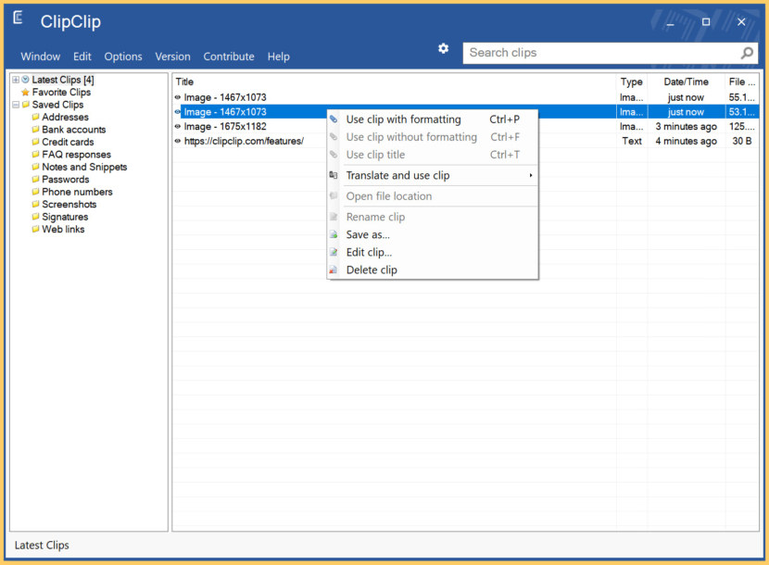Click the edit icon beside Edit clip...
The height and width of the screenshot is (565, 769).
coord(334,252)
